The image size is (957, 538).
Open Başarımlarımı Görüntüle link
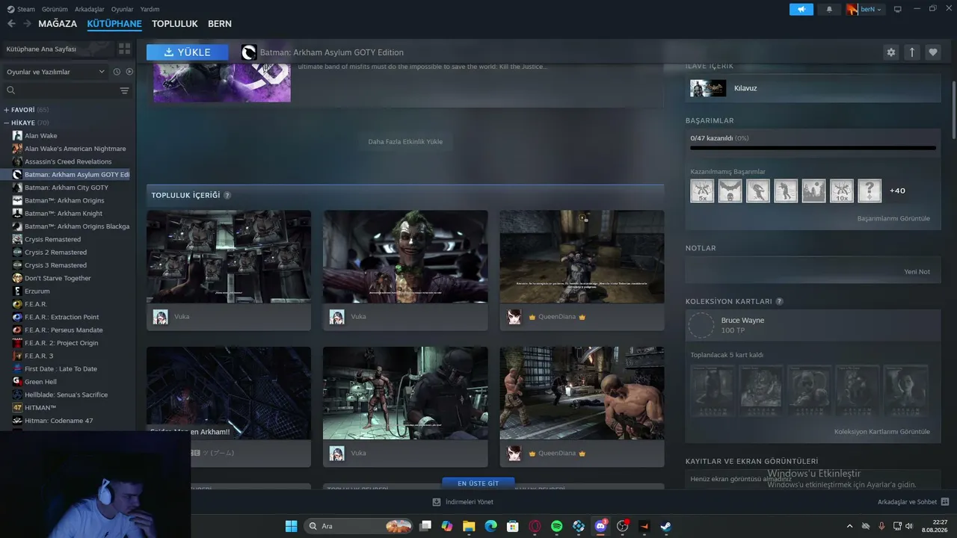point(893,219)
